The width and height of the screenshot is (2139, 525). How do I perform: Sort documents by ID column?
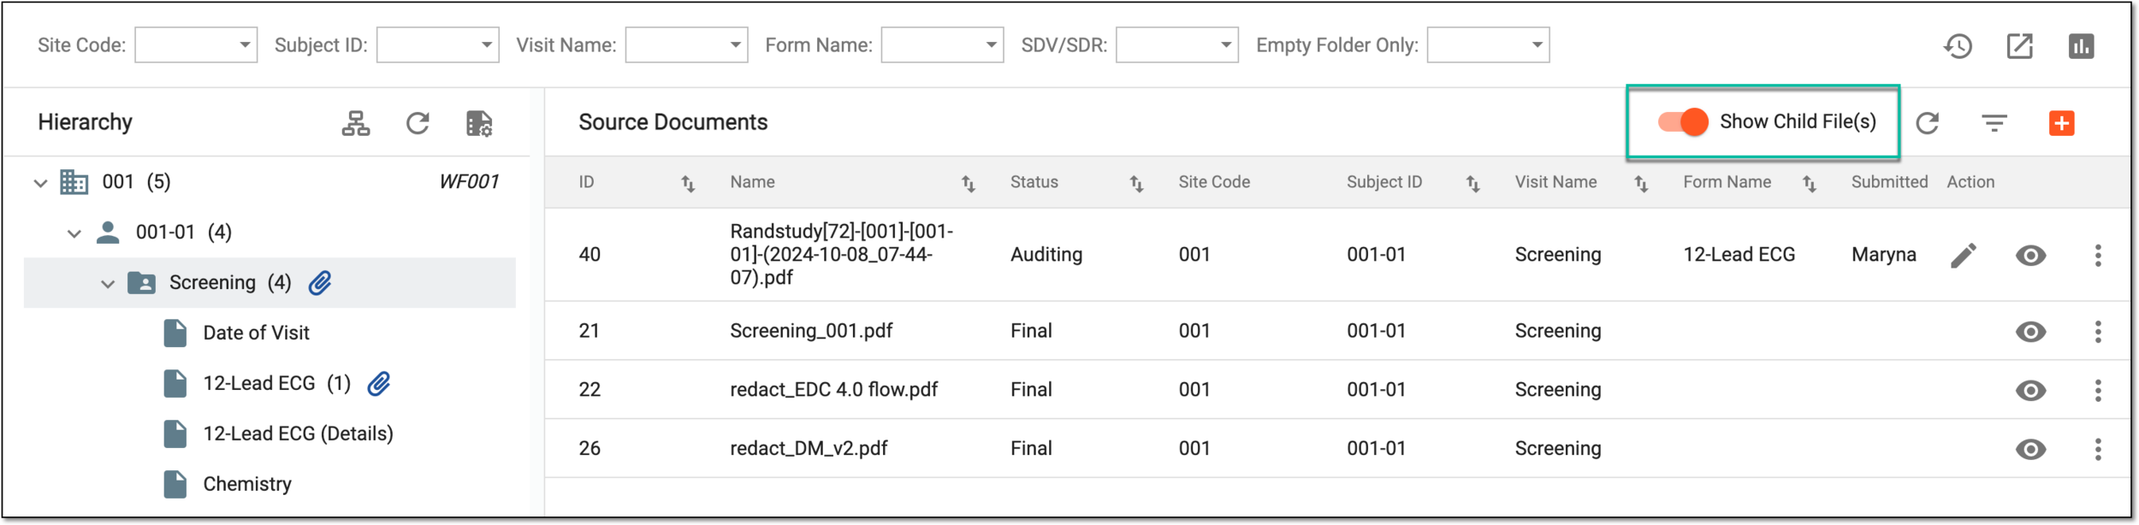pos(688,183)
